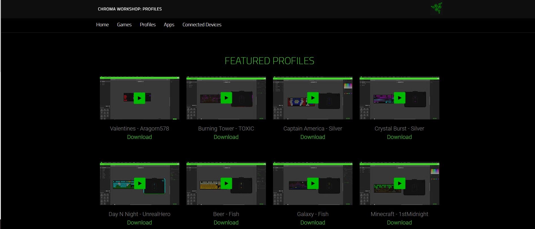
Task: Select the 'Valentines - Aragorn578' title text
Action: point(139,128)
